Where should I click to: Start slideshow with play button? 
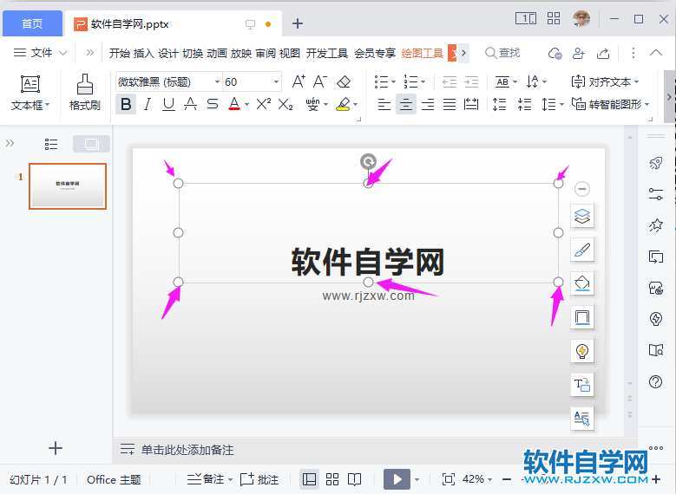point(397,479)
